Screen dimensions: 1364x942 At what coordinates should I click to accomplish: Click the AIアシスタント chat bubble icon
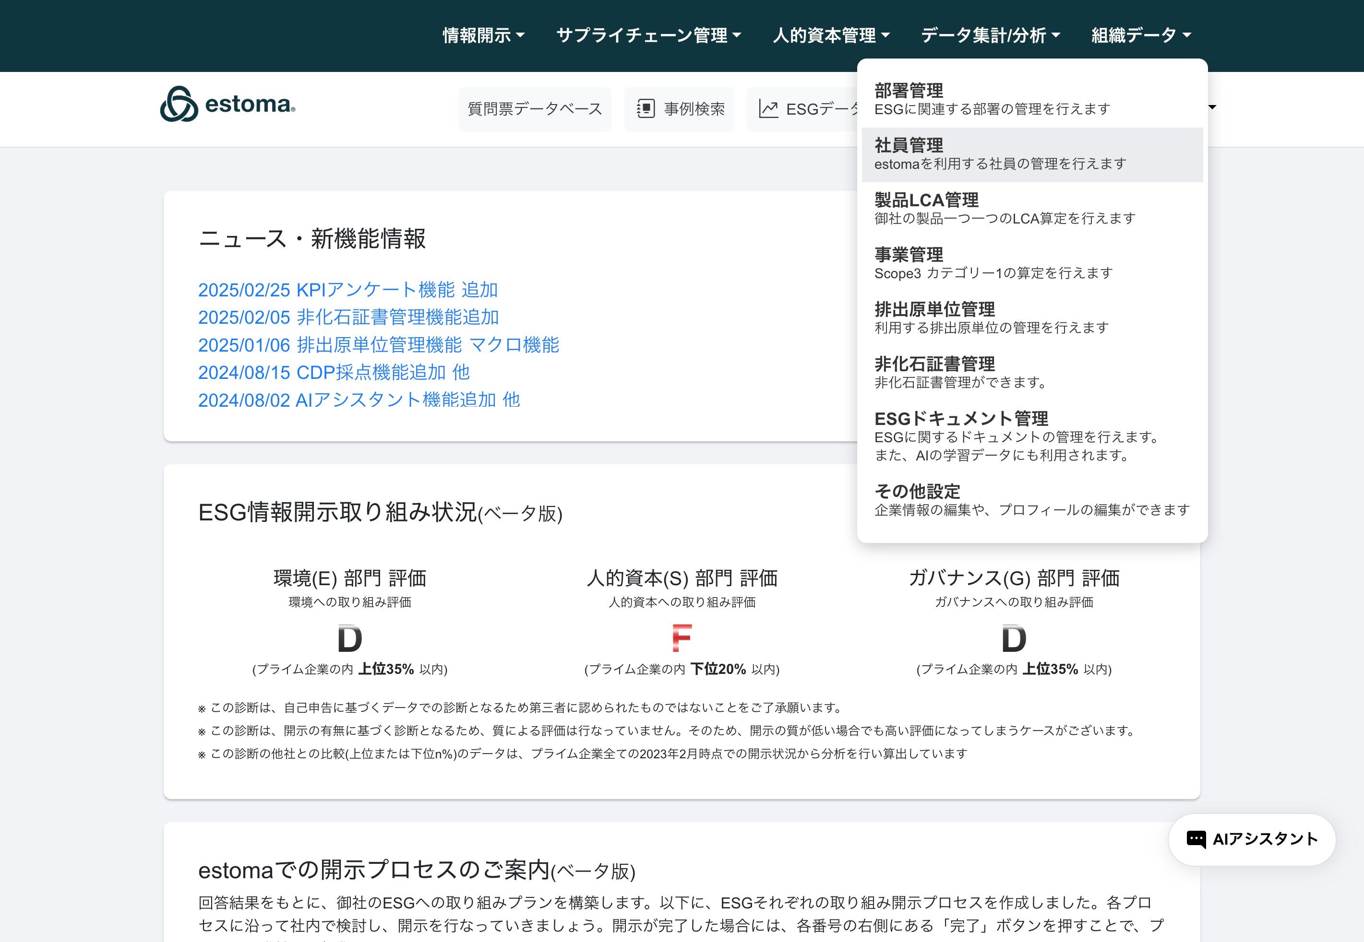(1196, 839)
